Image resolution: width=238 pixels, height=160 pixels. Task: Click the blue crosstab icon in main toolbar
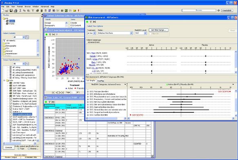(49, 11)
